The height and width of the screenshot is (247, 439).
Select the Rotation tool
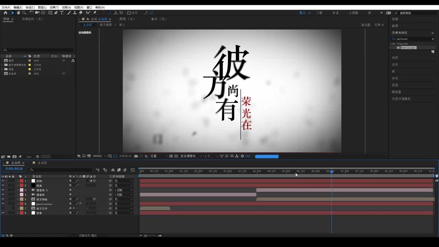point(32,13)
